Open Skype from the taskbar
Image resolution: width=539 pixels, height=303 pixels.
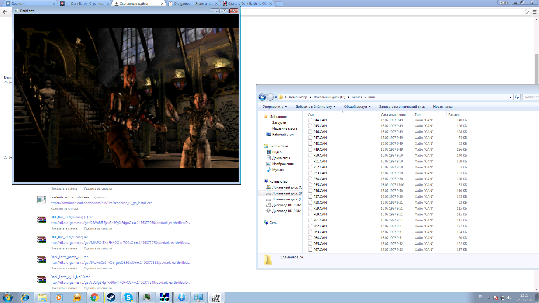[x=129, y=297]
